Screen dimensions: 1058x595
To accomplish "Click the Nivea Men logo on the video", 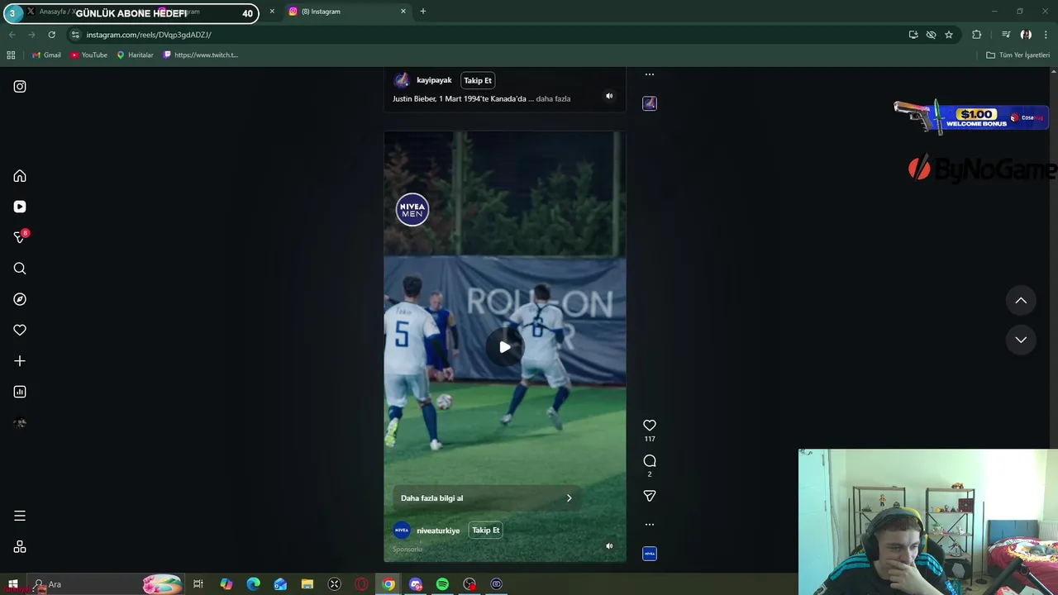I will coord(412,210).
